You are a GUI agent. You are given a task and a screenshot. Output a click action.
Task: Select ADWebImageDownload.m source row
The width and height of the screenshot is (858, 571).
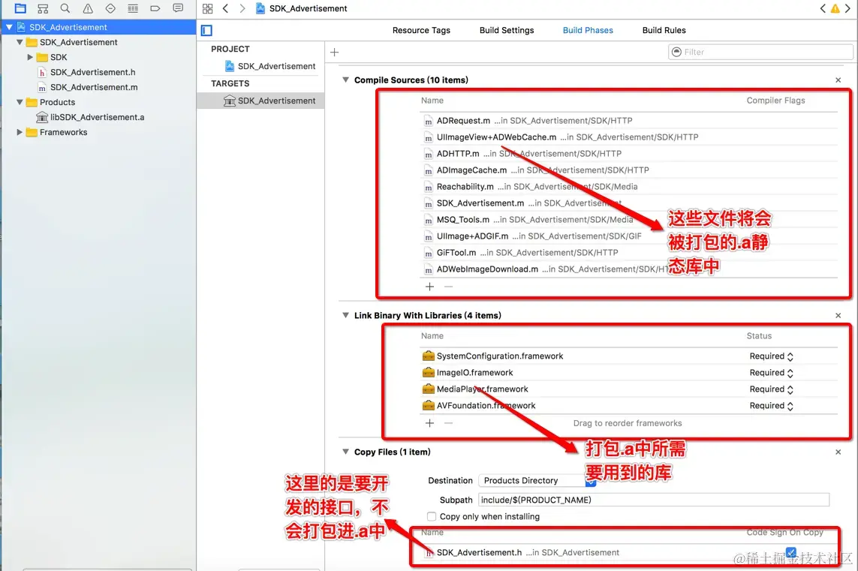point(628,269)
